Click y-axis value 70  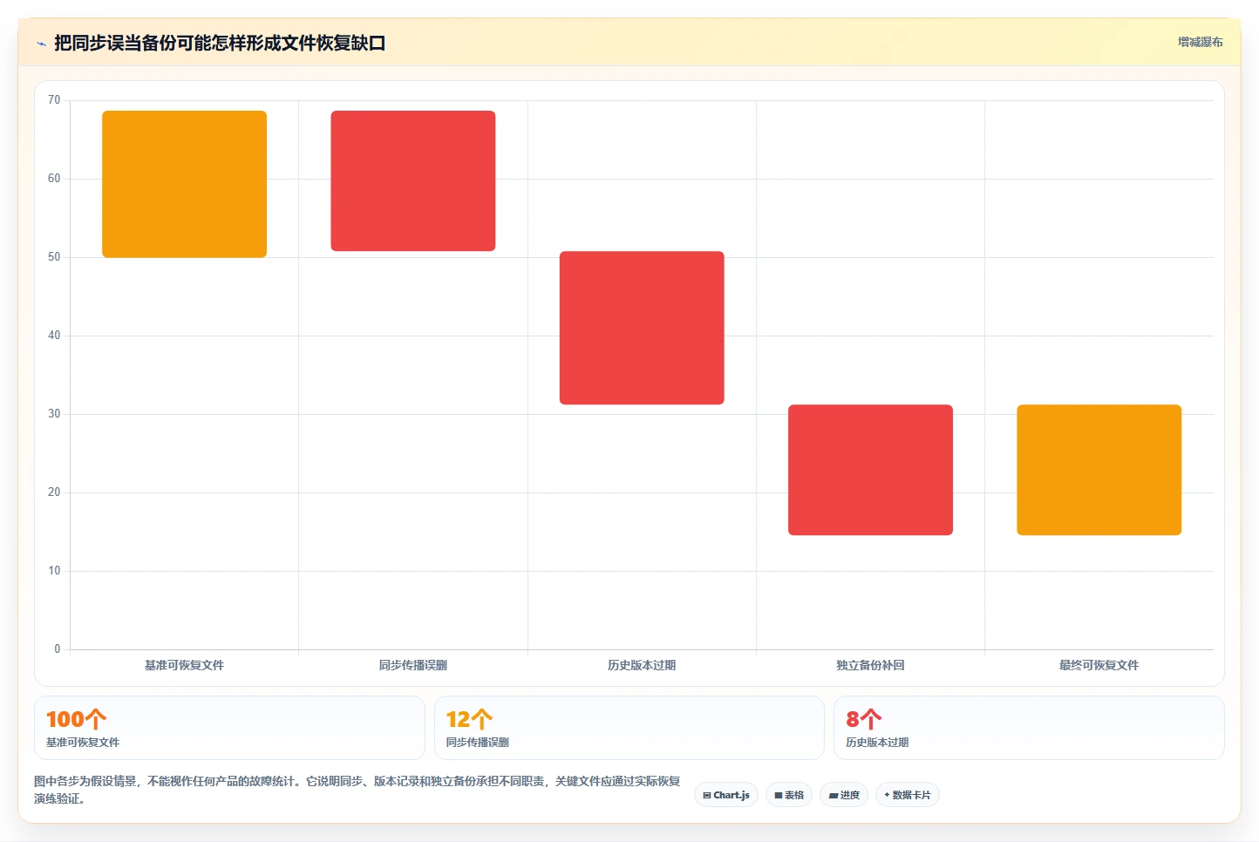(54, 100)
